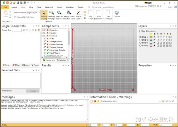Screen dimensions: 178x127
Task: Click the METAL-3 layer selectability cursor icon
Action: [154, 43]
